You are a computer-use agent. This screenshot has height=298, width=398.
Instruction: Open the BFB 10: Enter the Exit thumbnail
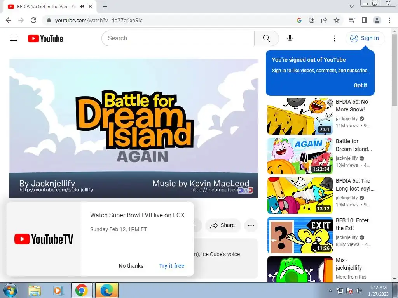pyautogui.click(x=300, y=235)
